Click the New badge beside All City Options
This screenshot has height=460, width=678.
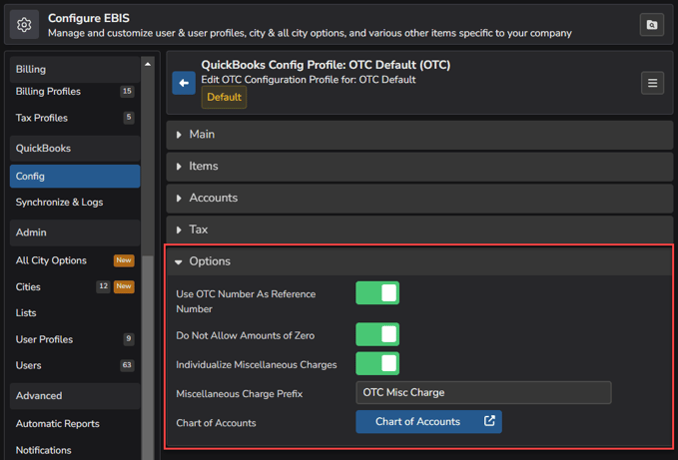124,260
